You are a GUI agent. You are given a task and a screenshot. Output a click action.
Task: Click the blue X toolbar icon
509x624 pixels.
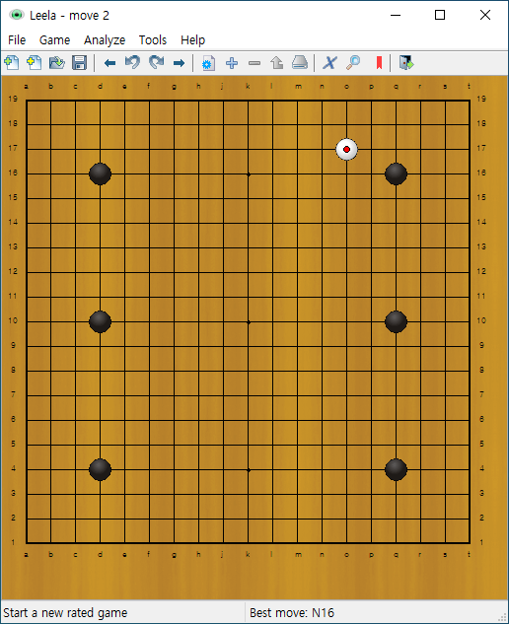click(x=329, y=63)
